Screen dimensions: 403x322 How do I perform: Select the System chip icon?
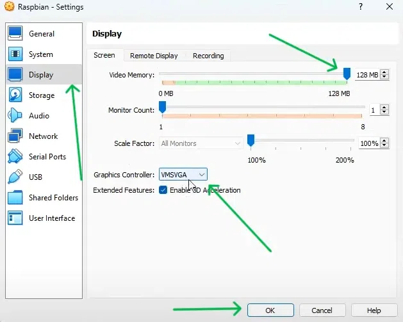coord(16,54)
